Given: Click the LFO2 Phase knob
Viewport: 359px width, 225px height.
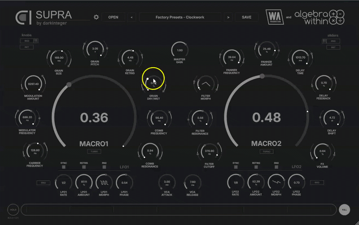Looking at the screenshot, I should pyautogui.click(x=297, y=182).
